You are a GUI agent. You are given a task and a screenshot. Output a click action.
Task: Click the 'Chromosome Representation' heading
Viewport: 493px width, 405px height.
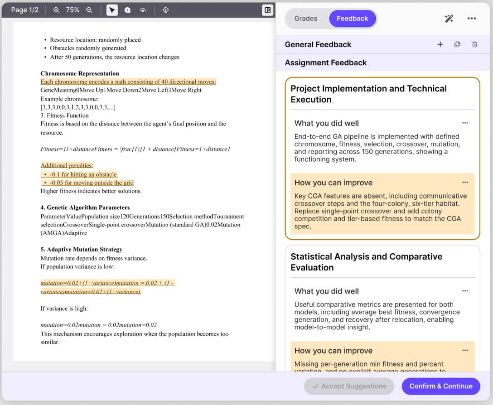80,73
